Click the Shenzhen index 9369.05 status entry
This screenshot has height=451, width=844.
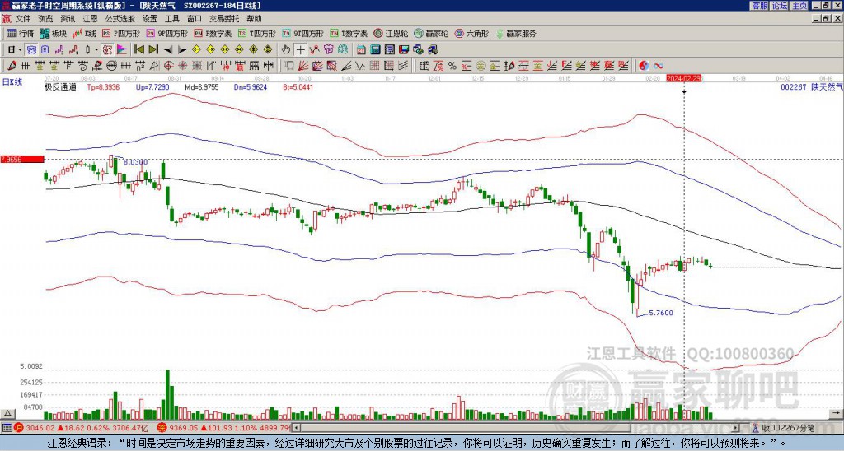tap(223, 428)
